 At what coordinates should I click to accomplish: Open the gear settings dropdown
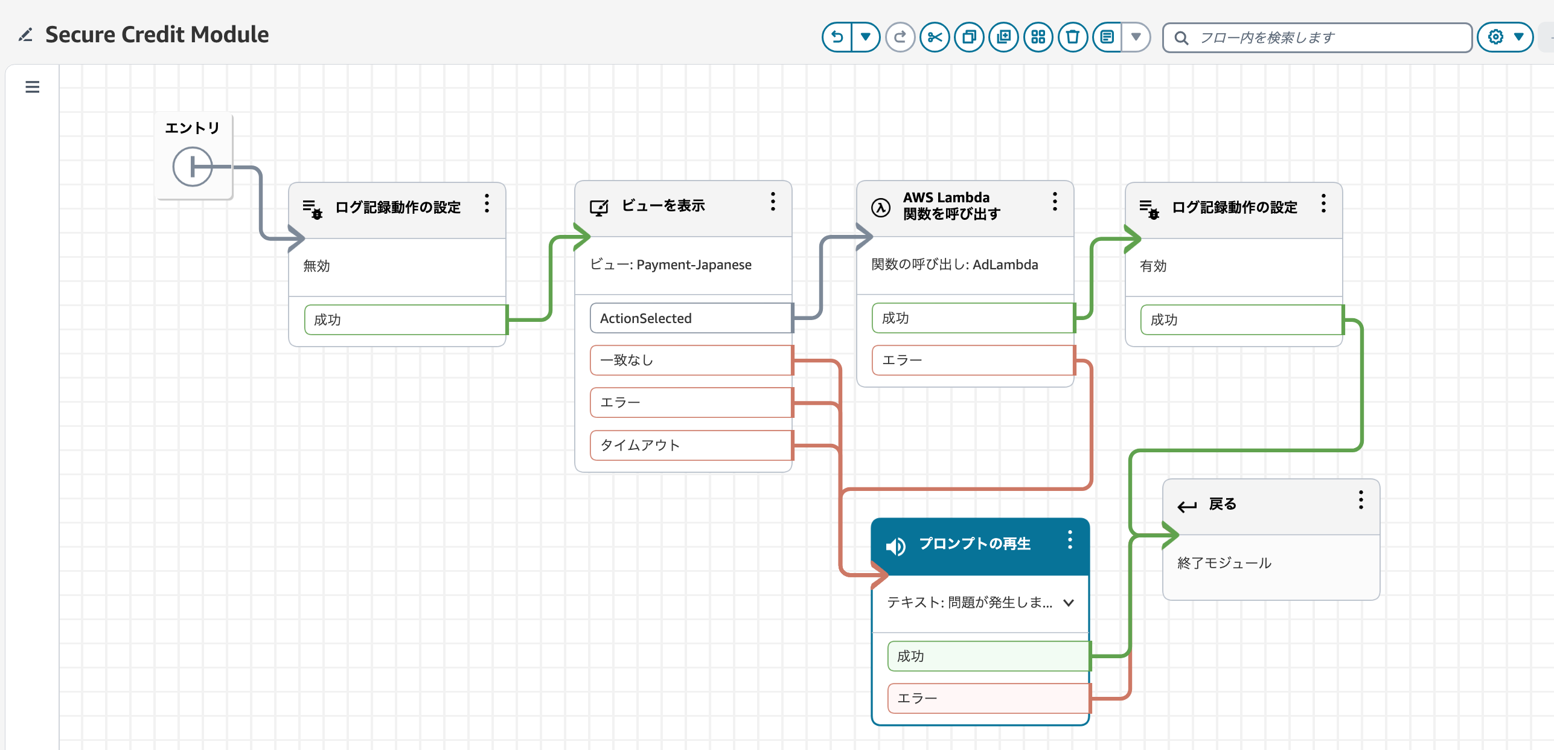click(x=1505, y=37)
